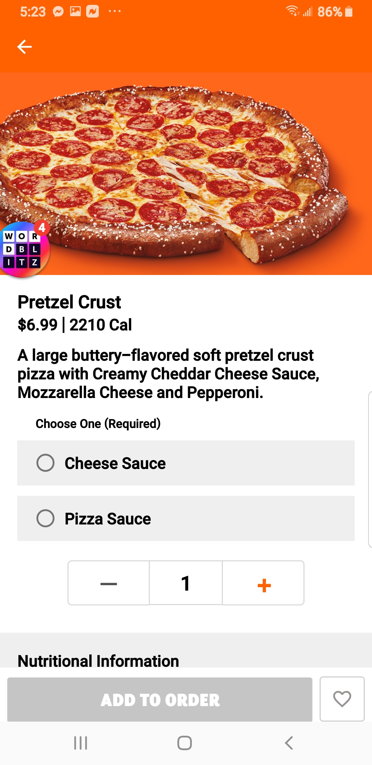Tap the Cheese Sauce option row
The width and height of the screenshot is (372, 765).
(207, 463)
